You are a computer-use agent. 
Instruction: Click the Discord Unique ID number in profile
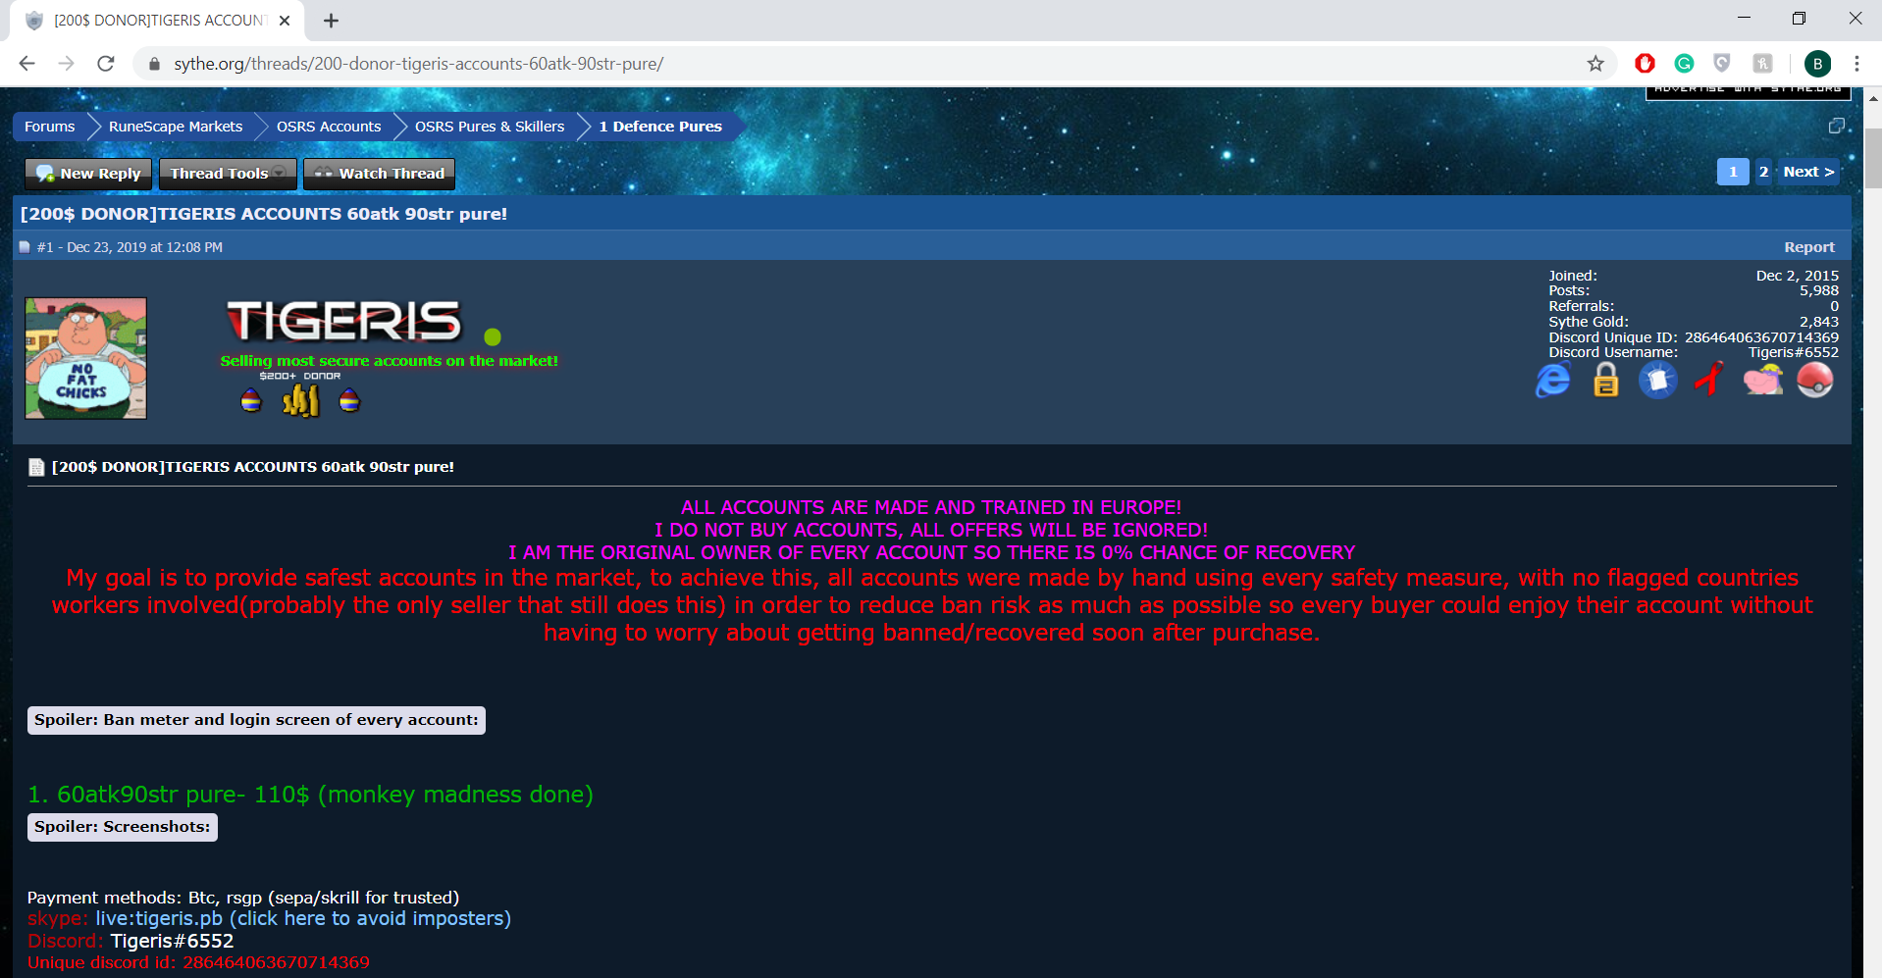point(1761,337)
